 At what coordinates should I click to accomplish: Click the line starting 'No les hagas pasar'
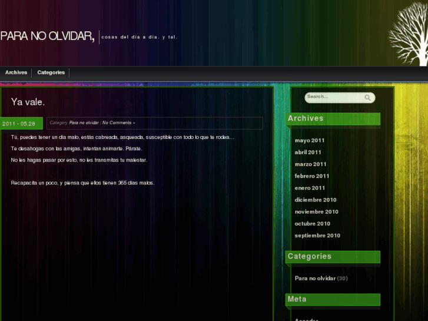(x=79, y=160)
